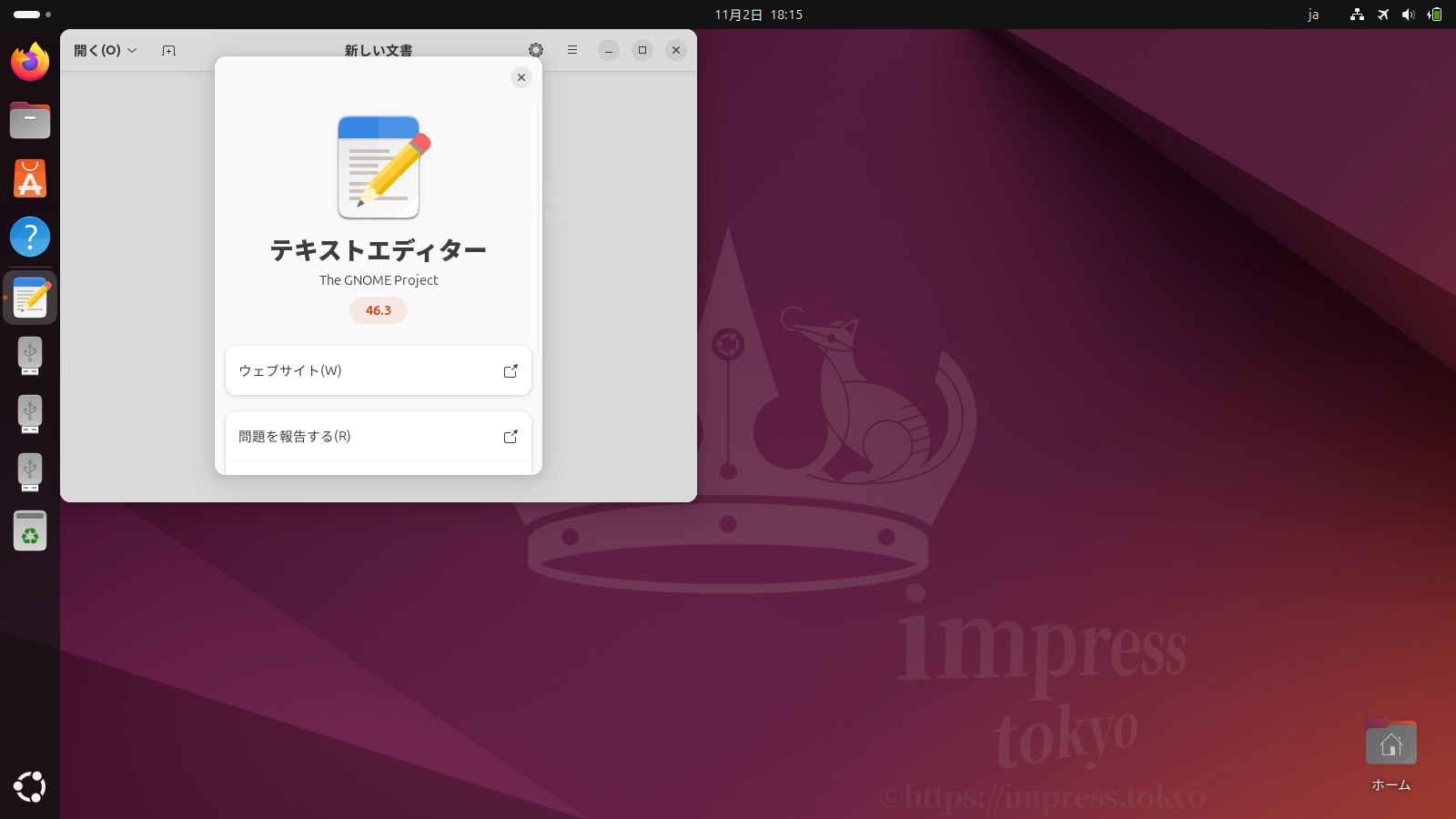
Task: Minimize the Text Editor window
Action: coord(609,50)
